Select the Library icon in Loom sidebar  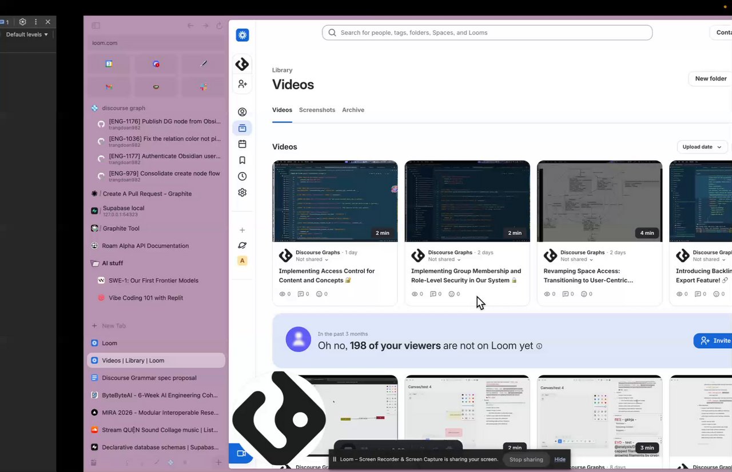pyautogui.click(x=242, y=128)
